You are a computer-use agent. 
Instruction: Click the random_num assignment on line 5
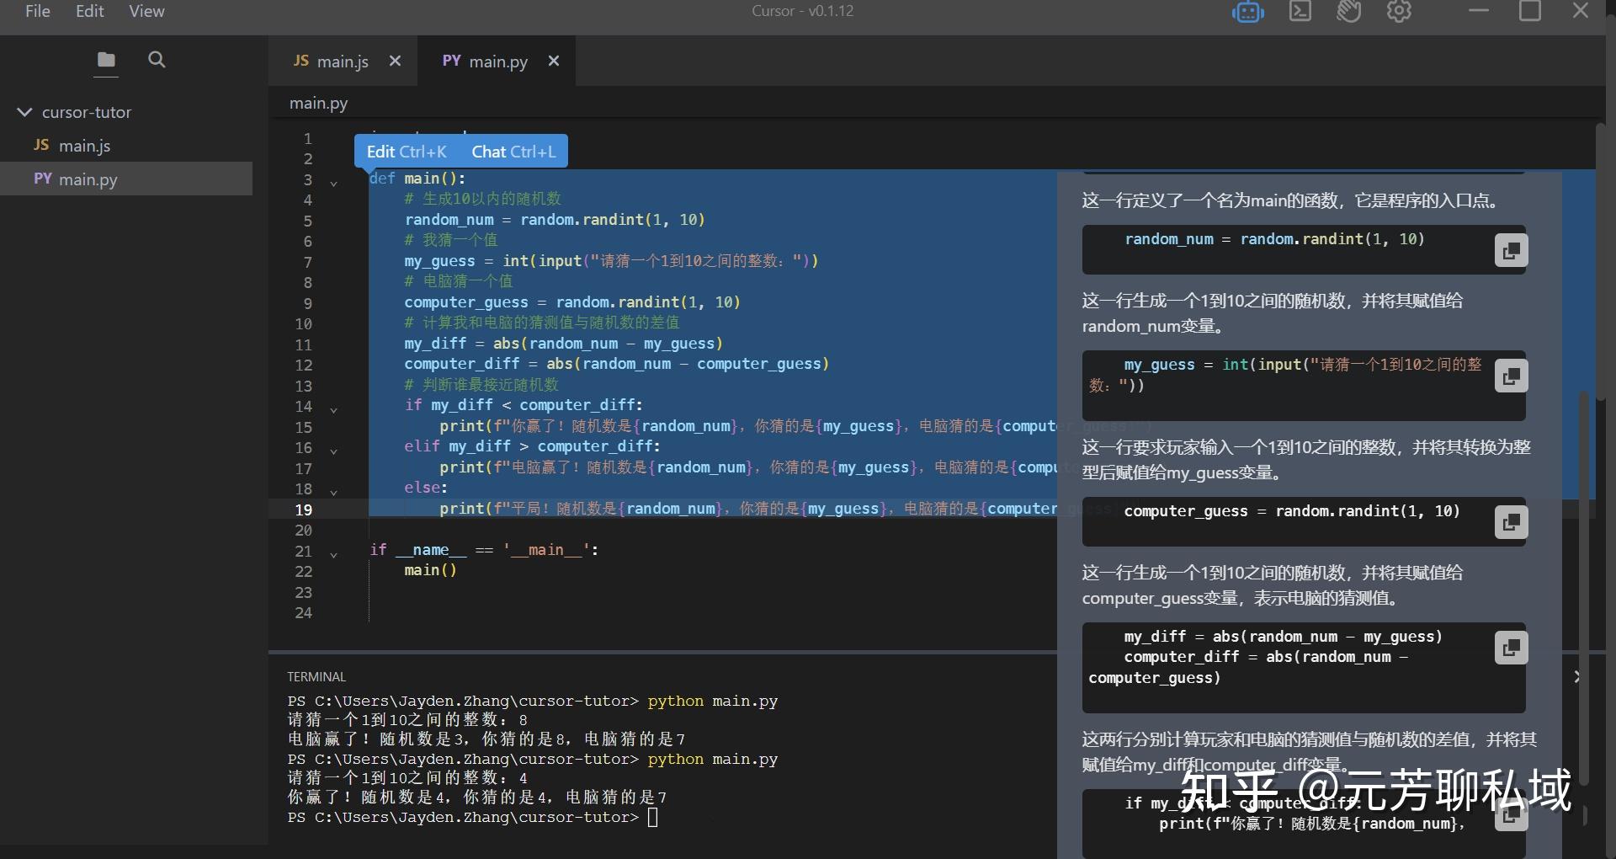pyautogui.click(x=555, y=219)
